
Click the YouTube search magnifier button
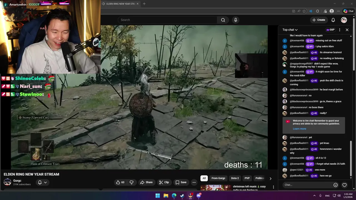tap(223, 20)
